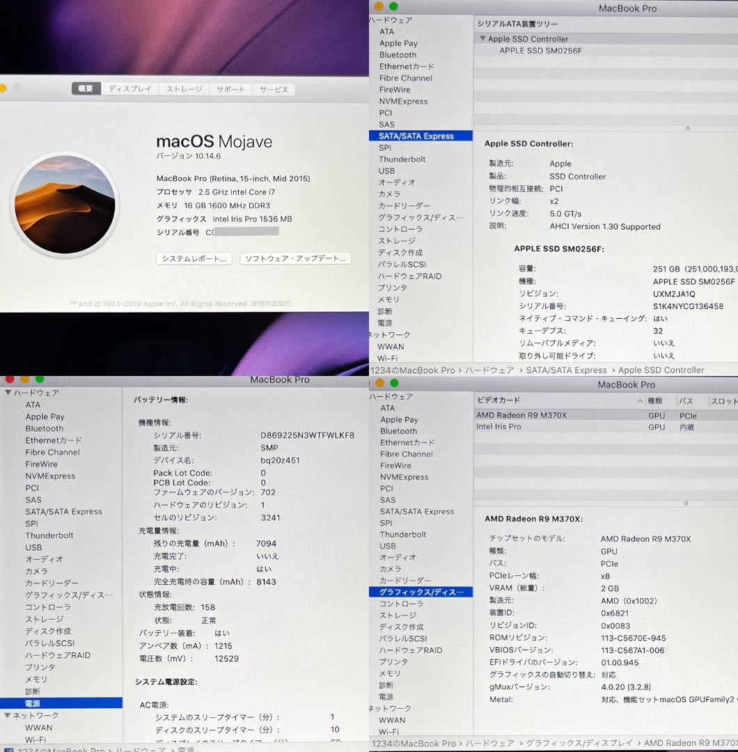Open ストレージ in the SSD report sidebar

397,241
